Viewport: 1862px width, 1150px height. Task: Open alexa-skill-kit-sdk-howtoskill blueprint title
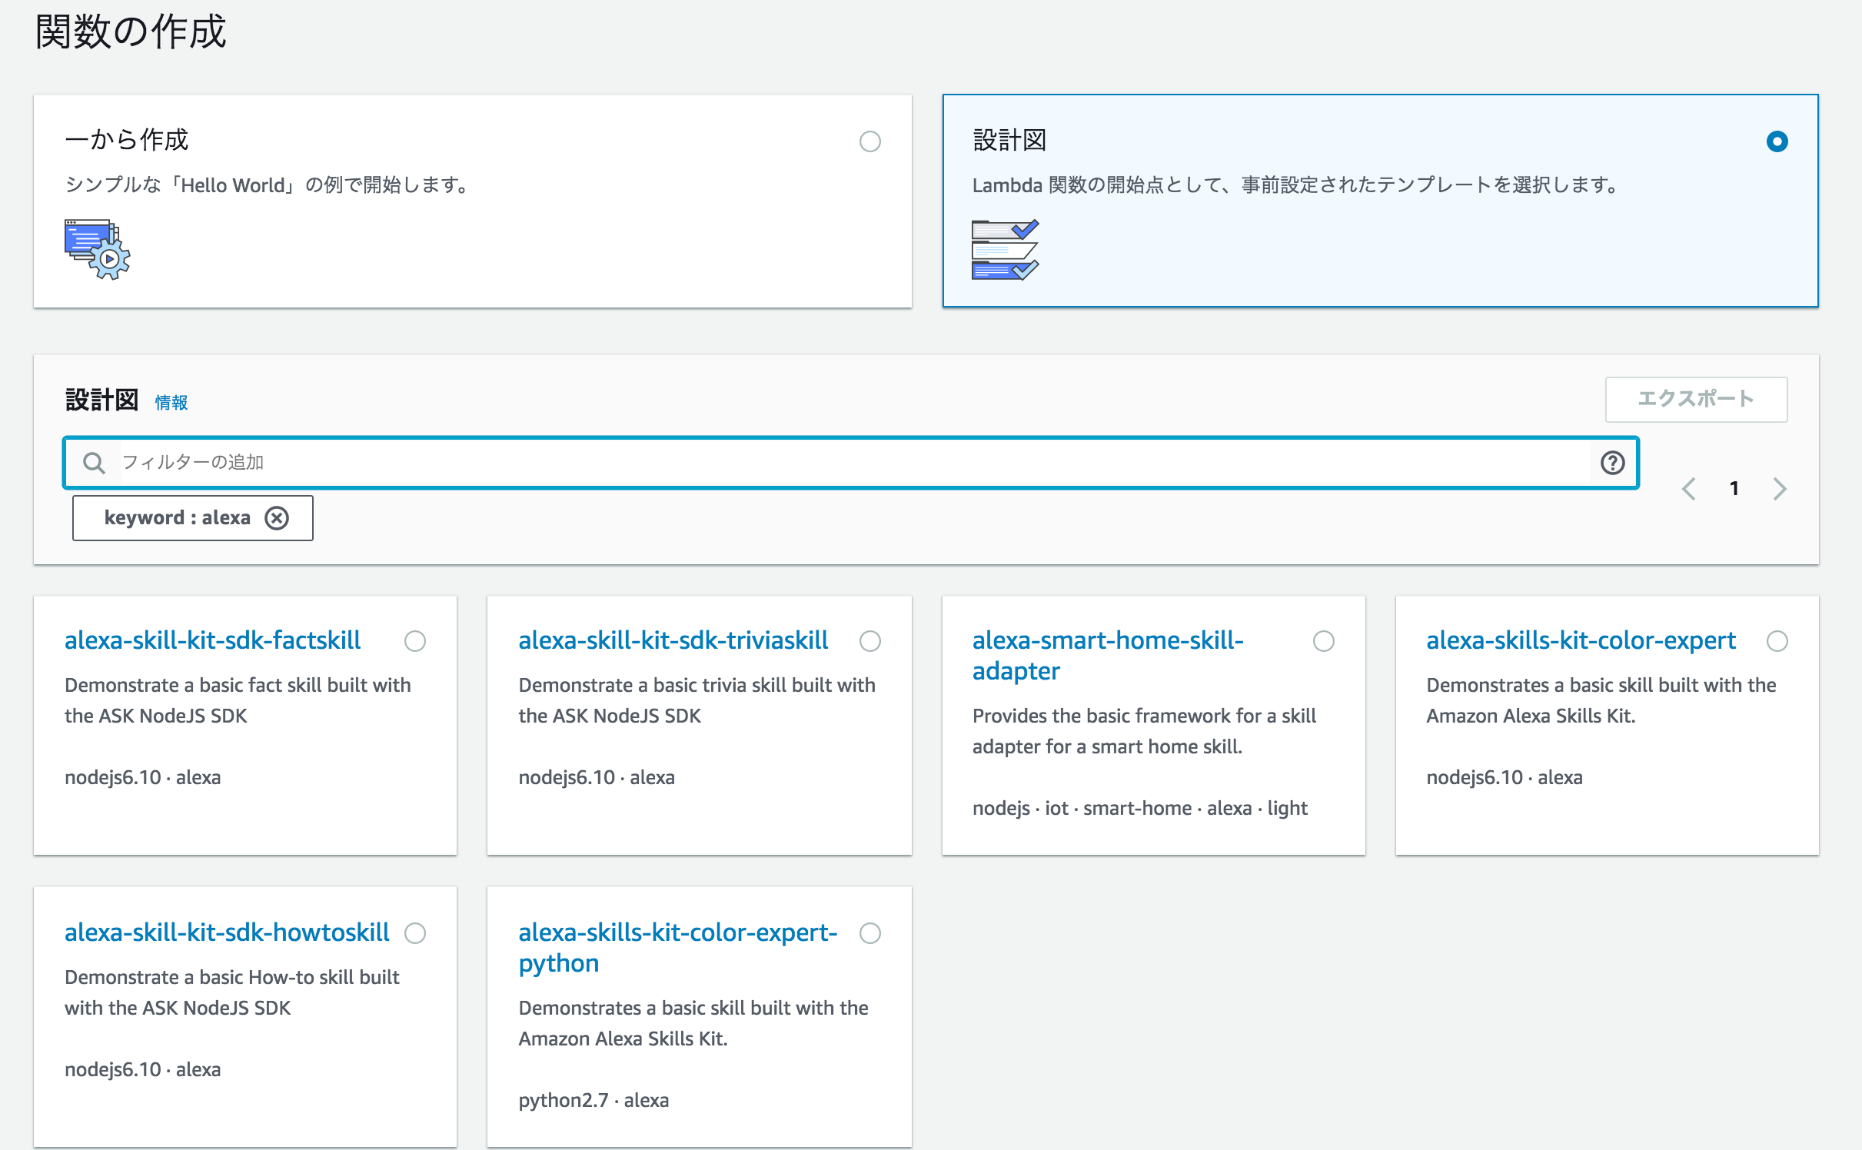tap(227, 932)
